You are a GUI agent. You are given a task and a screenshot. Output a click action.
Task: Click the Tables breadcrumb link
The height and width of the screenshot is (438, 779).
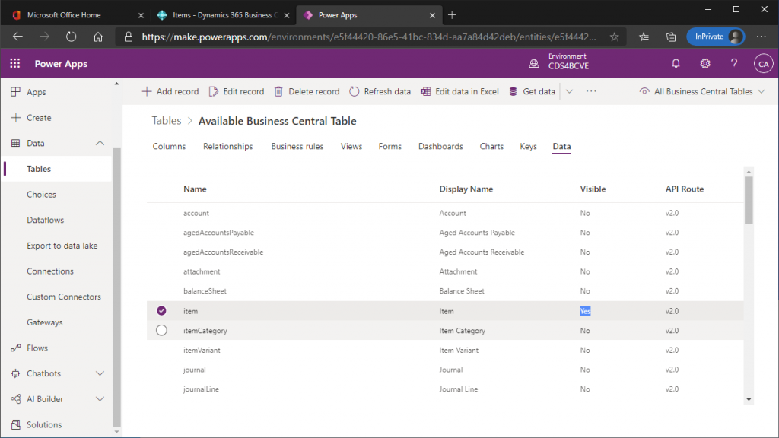[167, 121]
